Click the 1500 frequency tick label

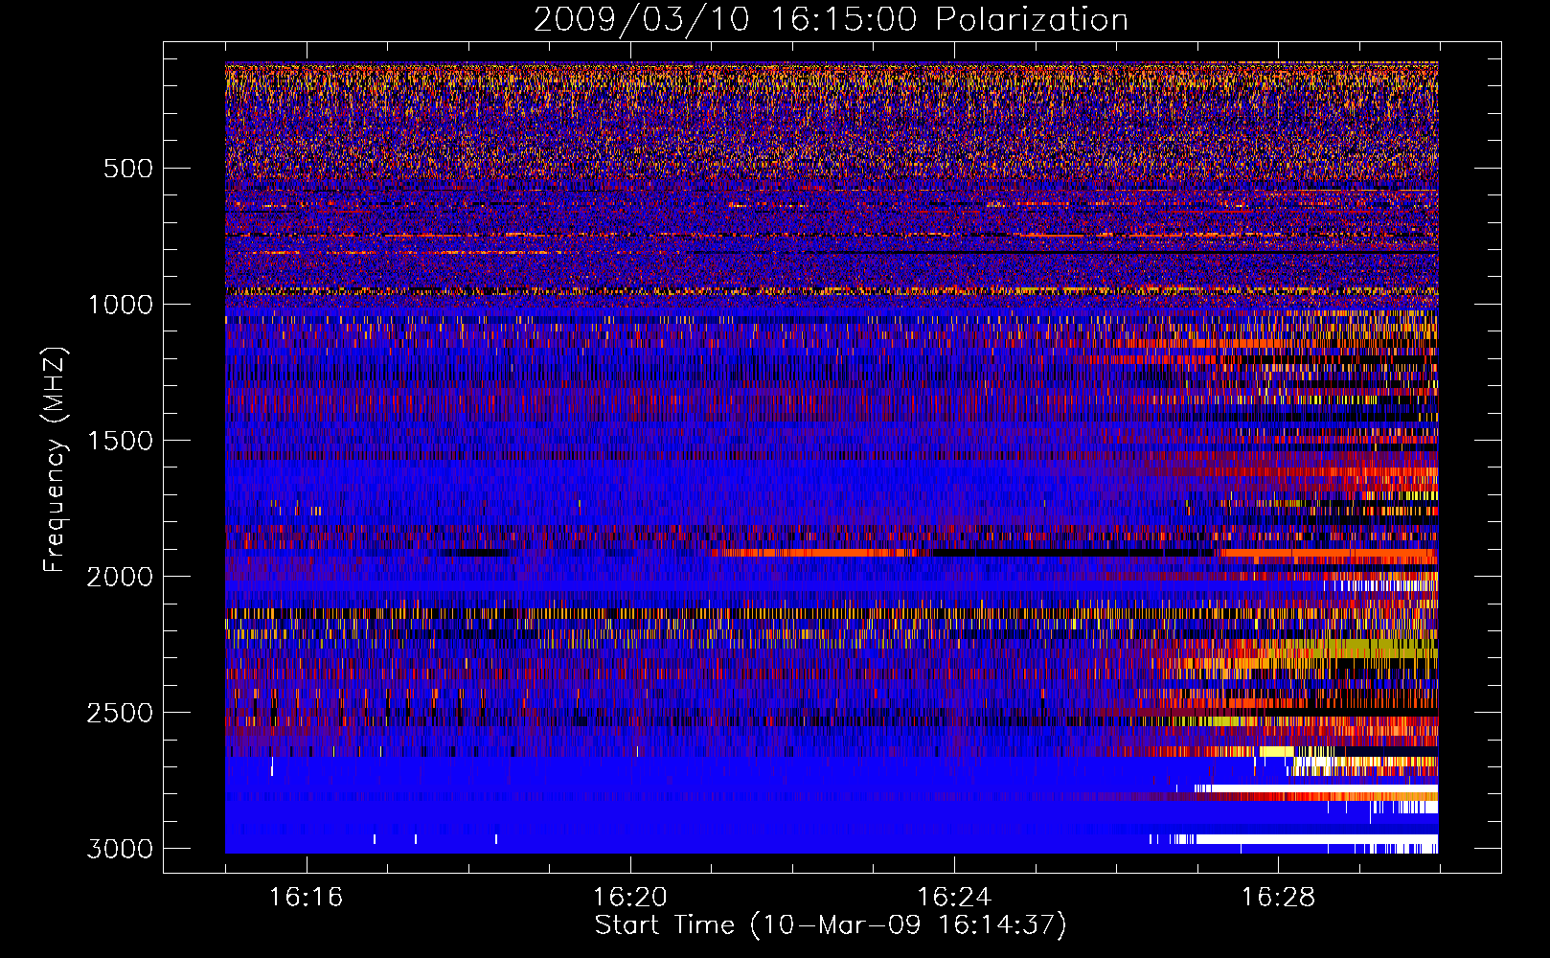point(120,441)
